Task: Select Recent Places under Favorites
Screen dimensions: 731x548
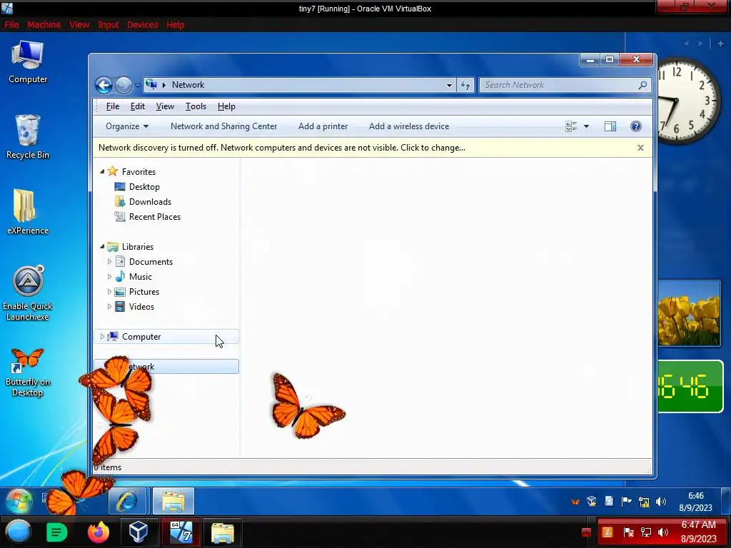Action: (x=155, y=217)
